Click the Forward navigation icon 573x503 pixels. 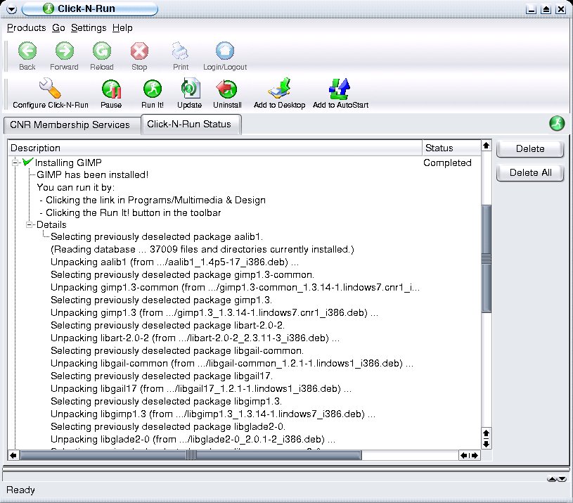click(64, 56)
